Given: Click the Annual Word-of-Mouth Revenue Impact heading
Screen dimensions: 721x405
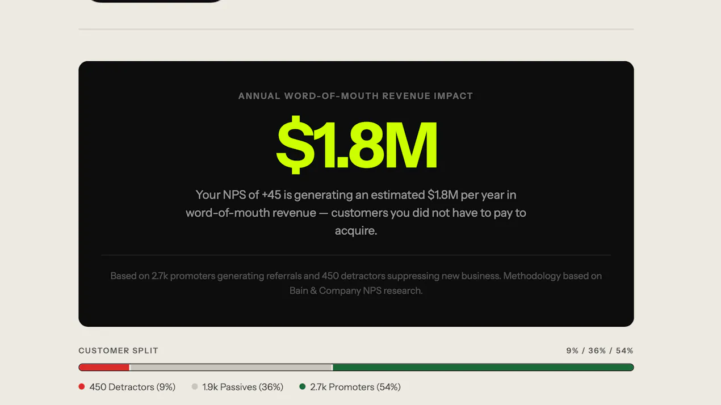Looking at the screenshot, I should tap(356, 96).
